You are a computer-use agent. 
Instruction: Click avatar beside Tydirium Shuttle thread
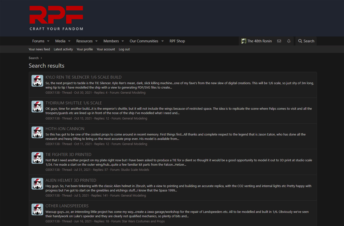click(x=37, y=106)
